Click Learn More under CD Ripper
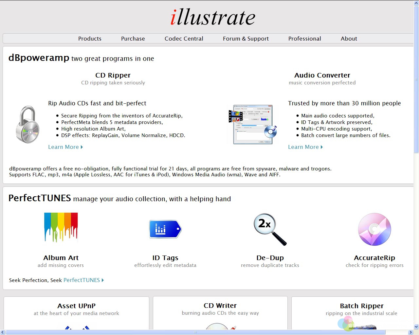Image resolution: width=419 pixels, height=335 pixels. click(65, 147)
